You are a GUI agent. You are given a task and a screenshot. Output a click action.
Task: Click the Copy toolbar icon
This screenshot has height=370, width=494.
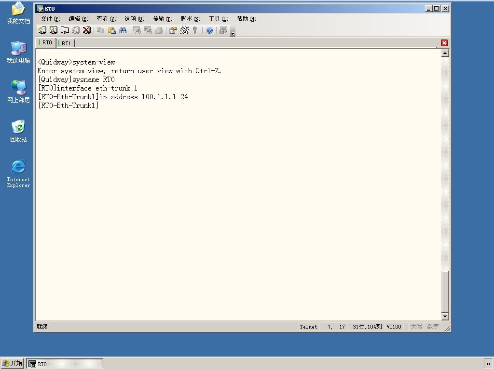point(100,30)
